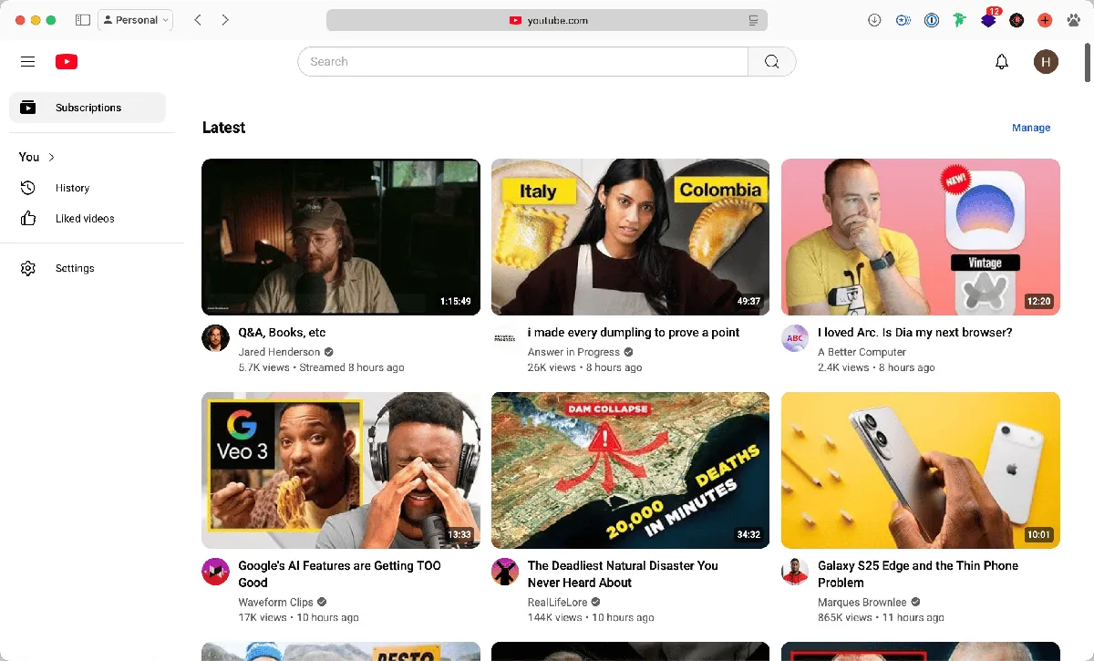This screenshot has height=661, width=1094.
Task: Open Answer in Progress channel avatar
Action: (x=505, y=338)
